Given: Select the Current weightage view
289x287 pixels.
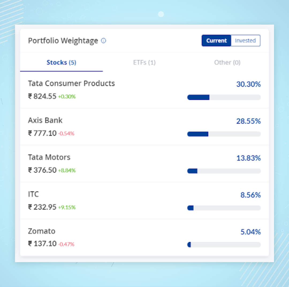Looking at the screenshot, I should point(216,40).
